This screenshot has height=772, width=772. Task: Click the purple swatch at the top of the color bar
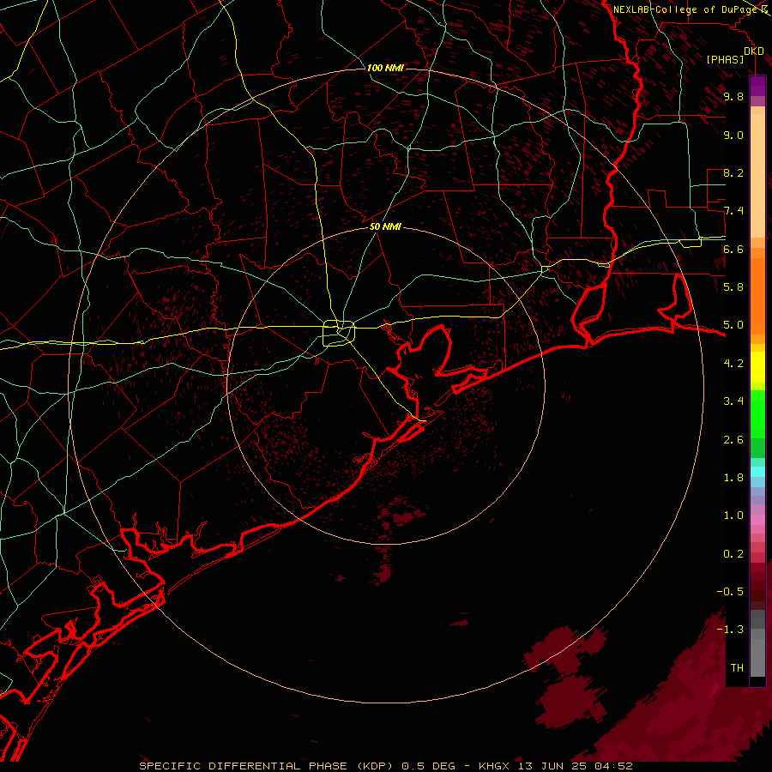point(757,86)
